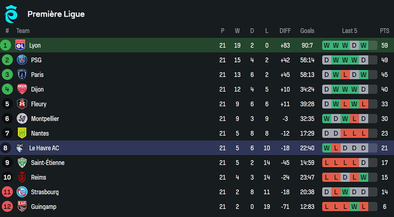Click the Première Ligue title text

tap(56, 14)
